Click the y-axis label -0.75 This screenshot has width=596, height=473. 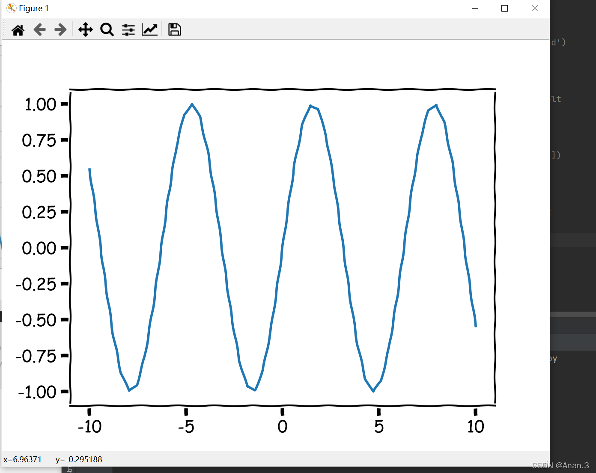tap(36, 356)
